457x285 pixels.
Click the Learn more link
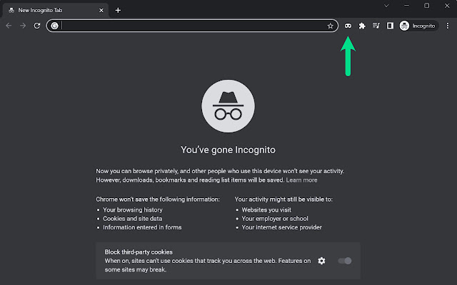pyautogui.click(x=301, y=180)
